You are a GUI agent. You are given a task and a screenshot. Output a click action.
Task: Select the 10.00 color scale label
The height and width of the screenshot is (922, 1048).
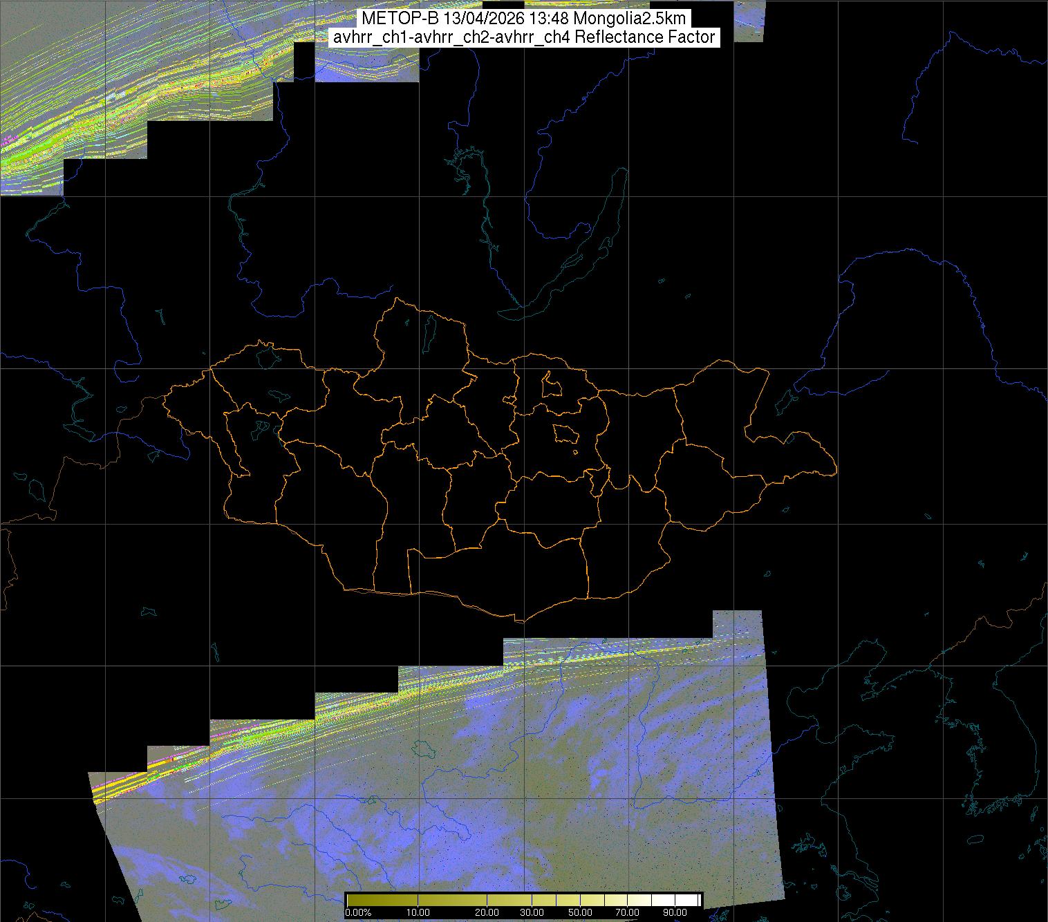click(418, 912)
